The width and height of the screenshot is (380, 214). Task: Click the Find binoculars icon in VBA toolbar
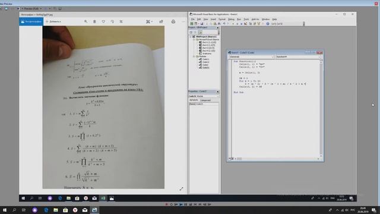pos(219,24)
